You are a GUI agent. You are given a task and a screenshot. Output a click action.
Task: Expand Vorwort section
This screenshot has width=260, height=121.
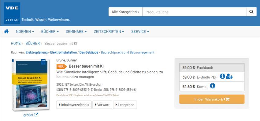pos(102,105)
